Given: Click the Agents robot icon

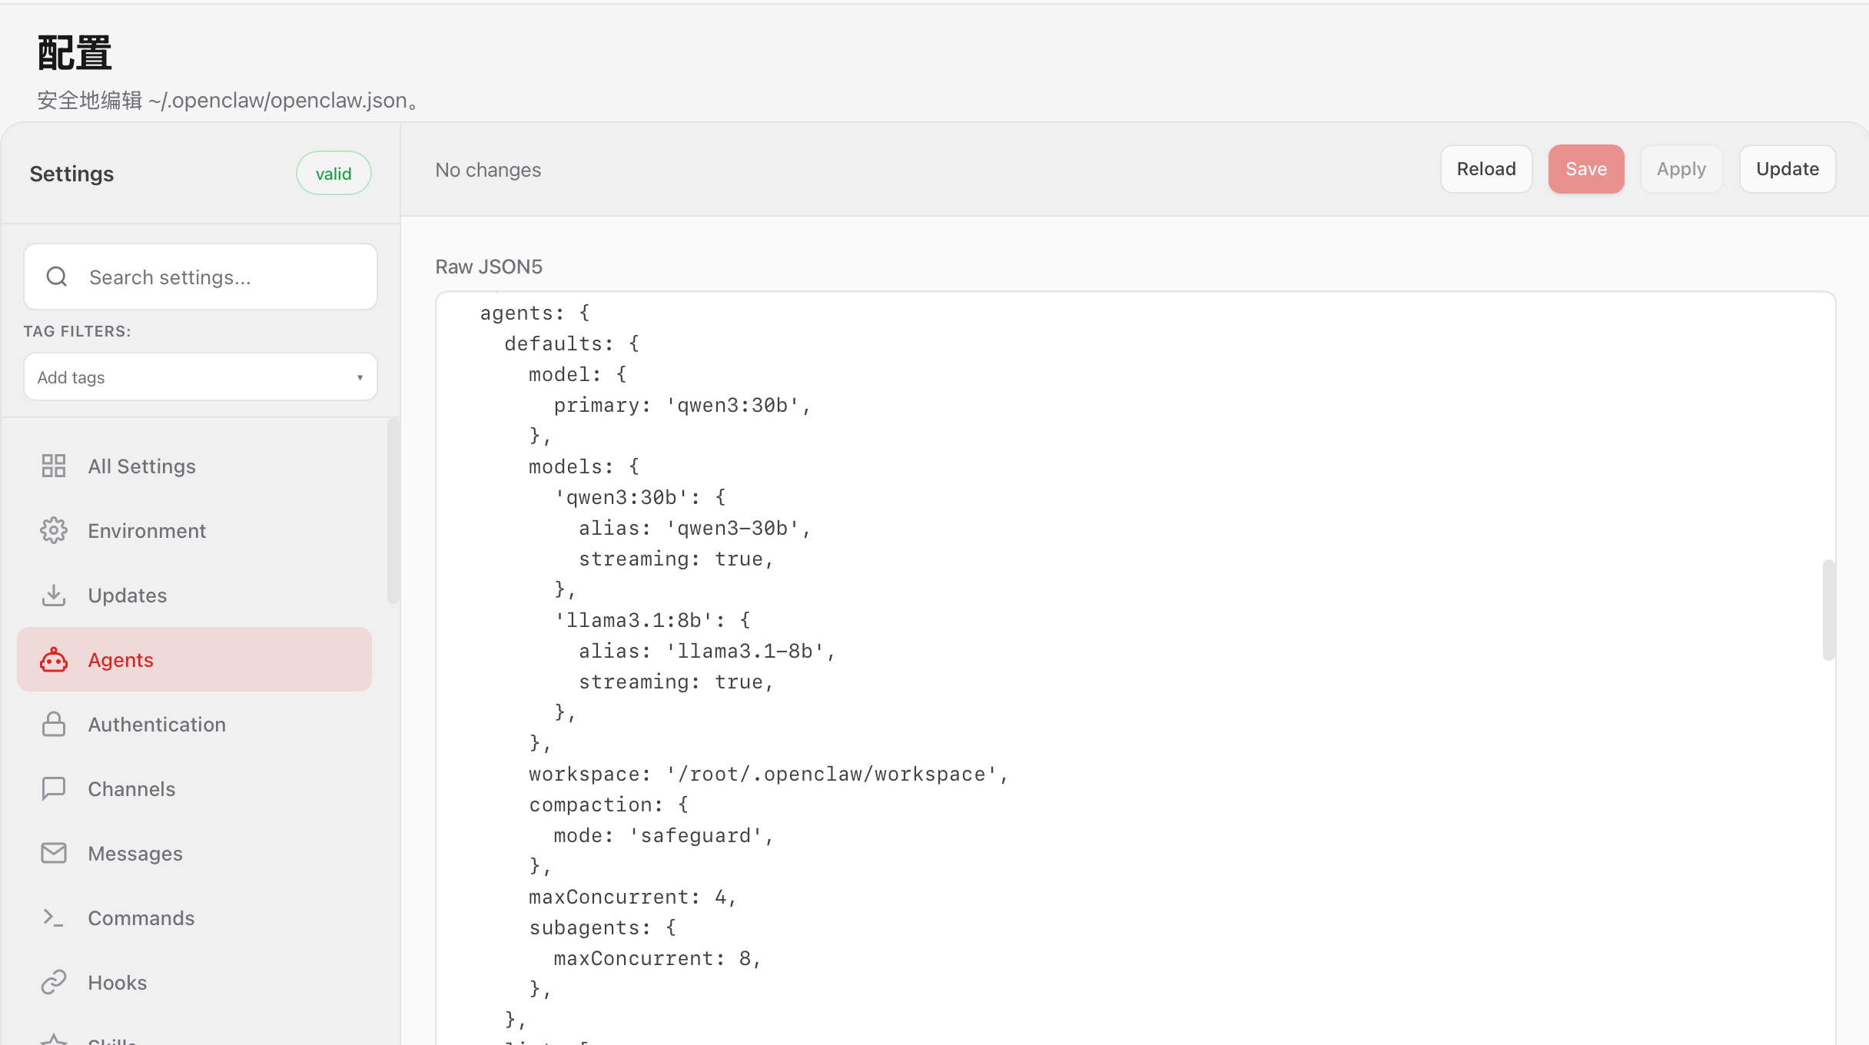Looking at the screenshot, I should 54,660.
